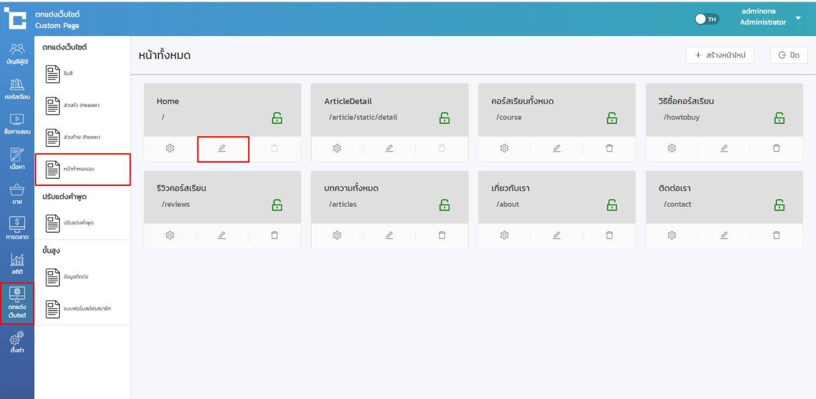The width and height of the screenshot is (816, 399).
Task: Click the pencil icon for /howtobuy page
Action: tap(724, 149)
